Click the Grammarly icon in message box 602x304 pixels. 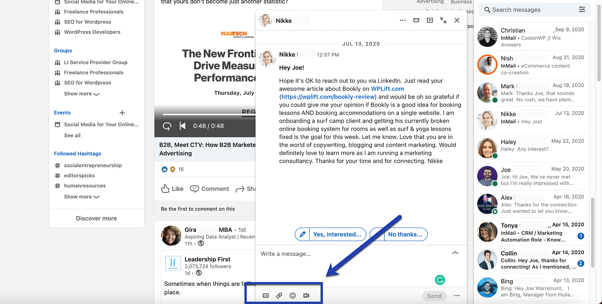point(440,280)
